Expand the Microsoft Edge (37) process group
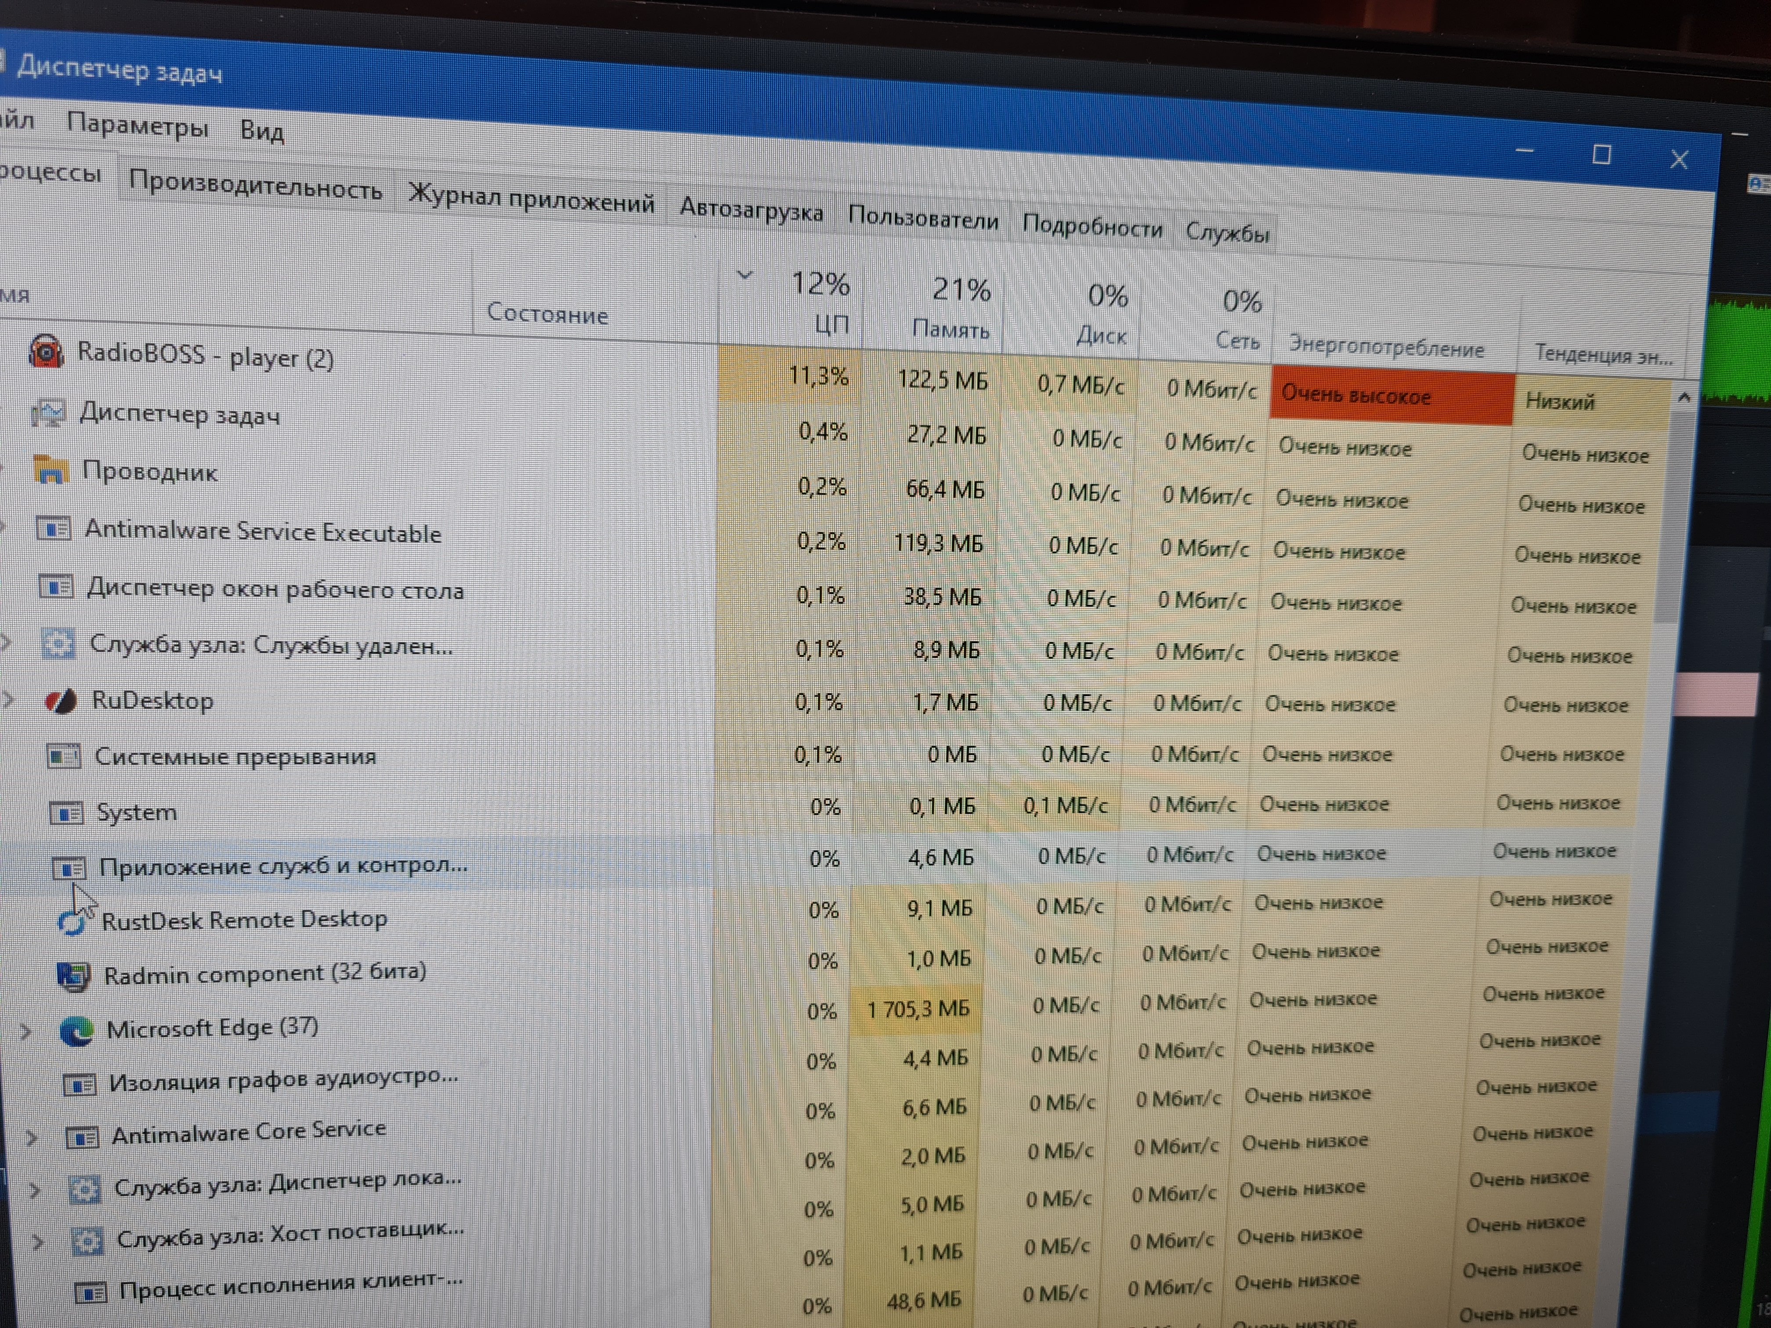This screenshot has width=1771, height=1328. point(25,1031)
